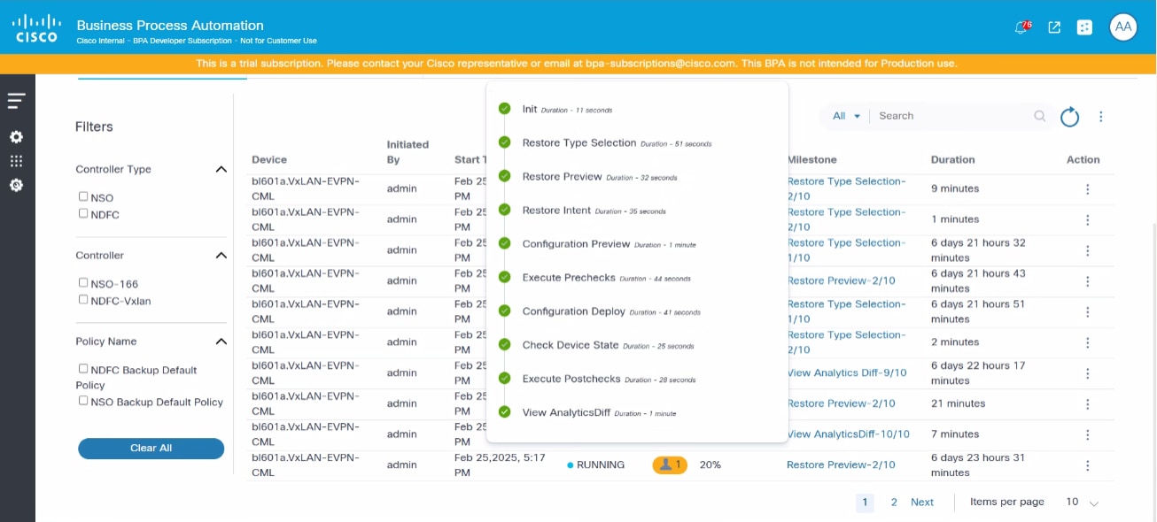This screenshot has width=1157, height=522.
Task: Open the AA user avatar menu
Action: [x=1123, y=27]
